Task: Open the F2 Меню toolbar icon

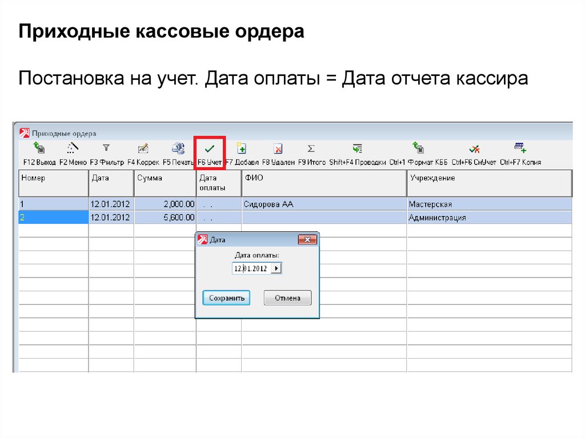Action: 73,149
